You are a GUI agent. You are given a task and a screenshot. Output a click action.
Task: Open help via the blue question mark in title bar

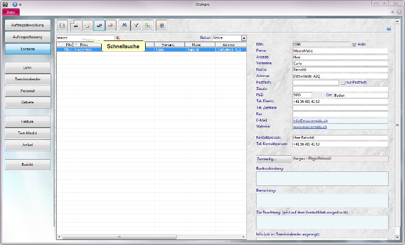(x=15, y=4)
